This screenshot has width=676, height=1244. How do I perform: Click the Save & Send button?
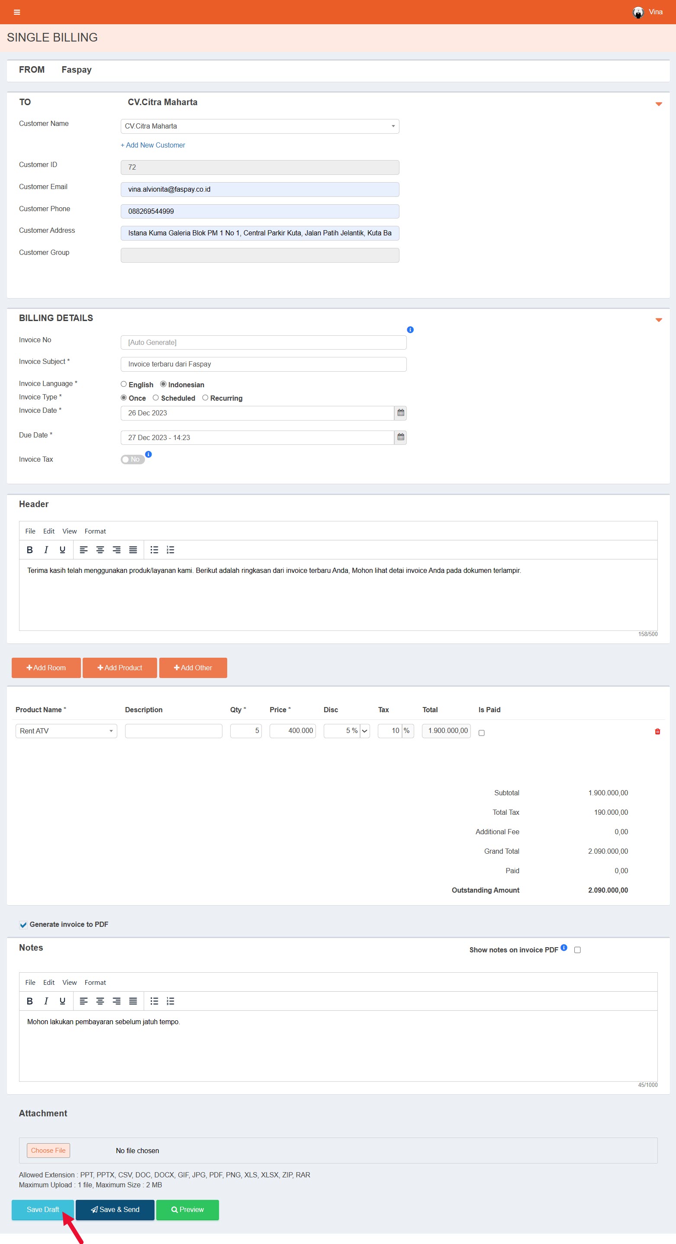coord(115,1210)
